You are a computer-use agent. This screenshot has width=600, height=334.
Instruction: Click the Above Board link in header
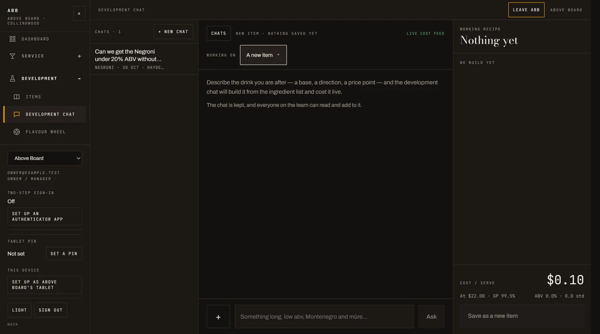pos(566,10)
